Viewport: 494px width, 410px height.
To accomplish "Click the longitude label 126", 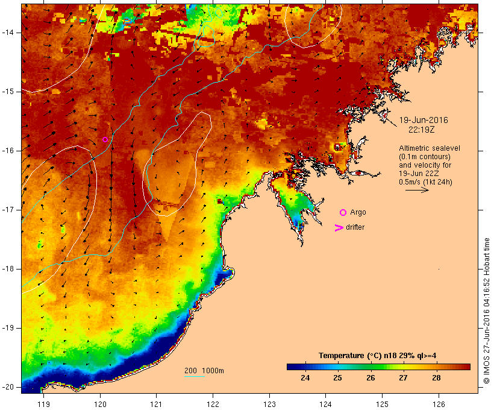I will tap(439, 405).
